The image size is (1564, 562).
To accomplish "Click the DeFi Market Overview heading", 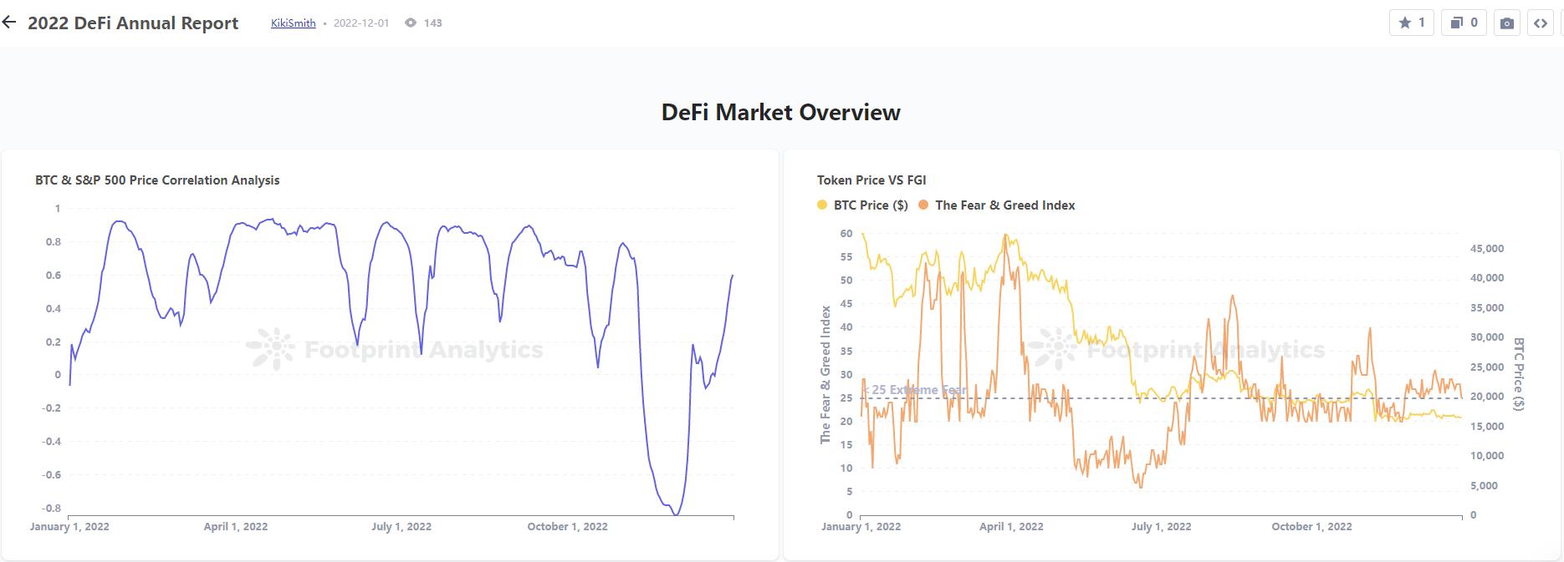I will point(780,113).
